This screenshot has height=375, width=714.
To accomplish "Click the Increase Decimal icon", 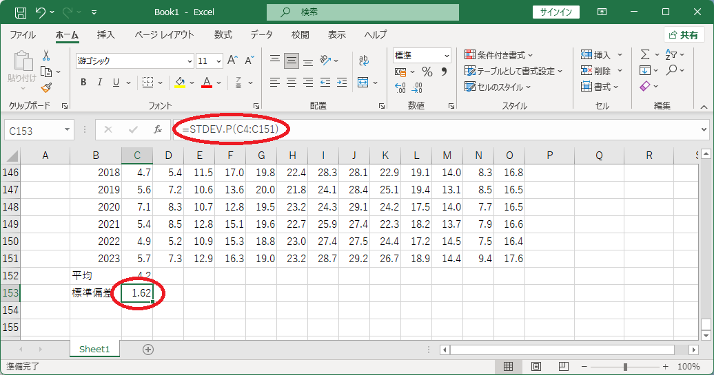I will pyautogui.click(x=400, y=87).
